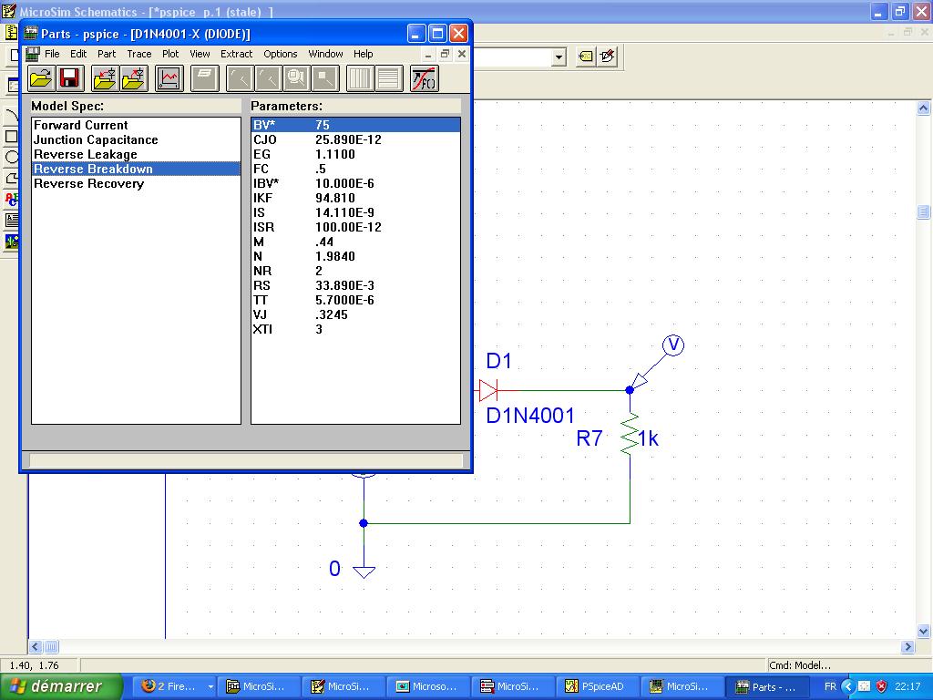933x700 pixels.
Task: Open the combo box dropdown in Schematics toolbar
Action: (x=559, y=57)
